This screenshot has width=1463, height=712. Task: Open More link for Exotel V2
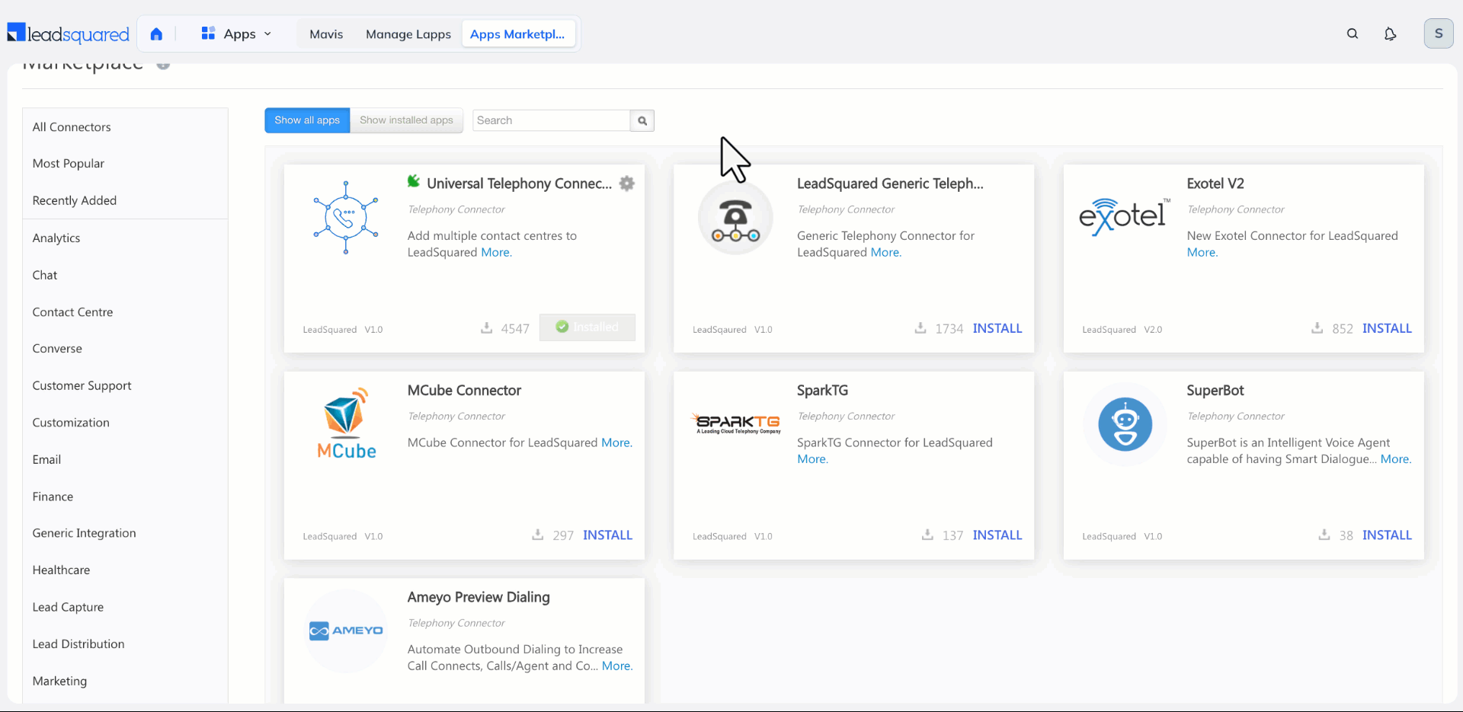(x=1202, y=253)
